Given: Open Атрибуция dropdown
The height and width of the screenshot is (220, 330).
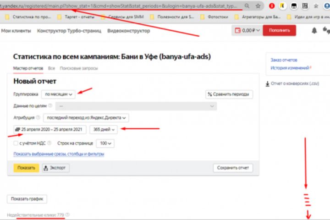Looking at the screenshot, I should [86, 118].
